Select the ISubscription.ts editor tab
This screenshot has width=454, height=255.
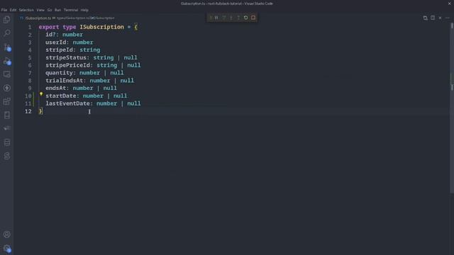point(38,18)
